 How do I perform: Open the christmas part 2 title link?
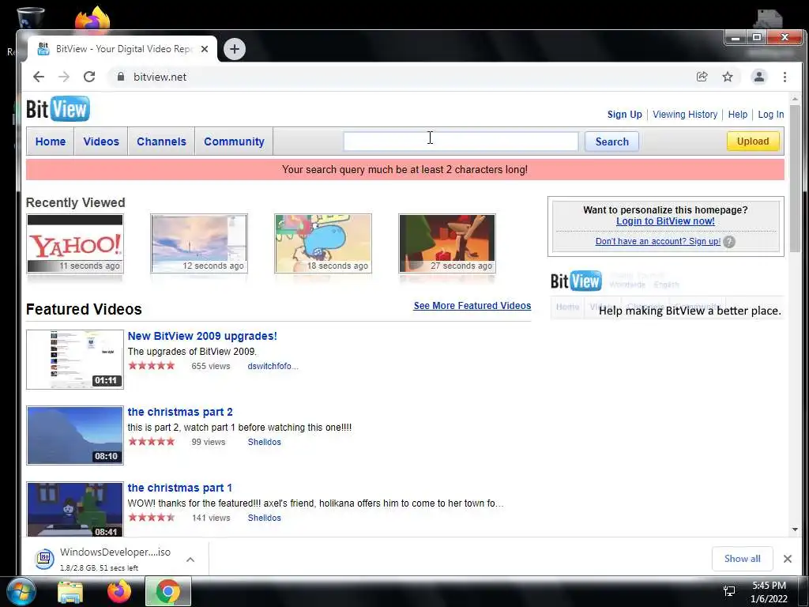[x=180, y=412]
